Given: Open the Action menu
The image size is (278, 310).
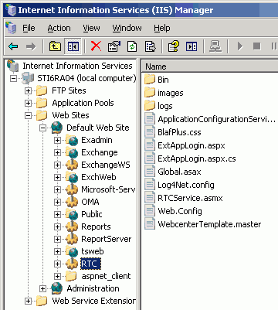Looking at the screenshot, I should click(x=59, y=28).
